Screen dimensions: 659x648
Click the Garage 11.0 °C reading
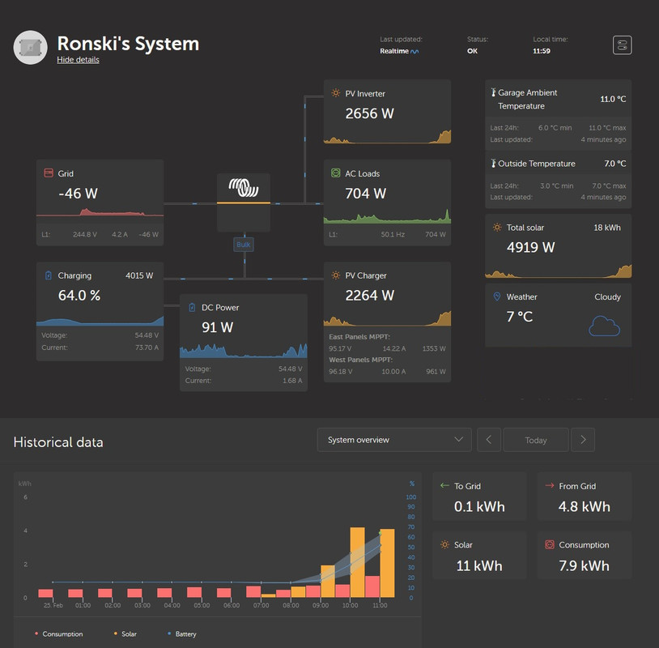(613, 99)
